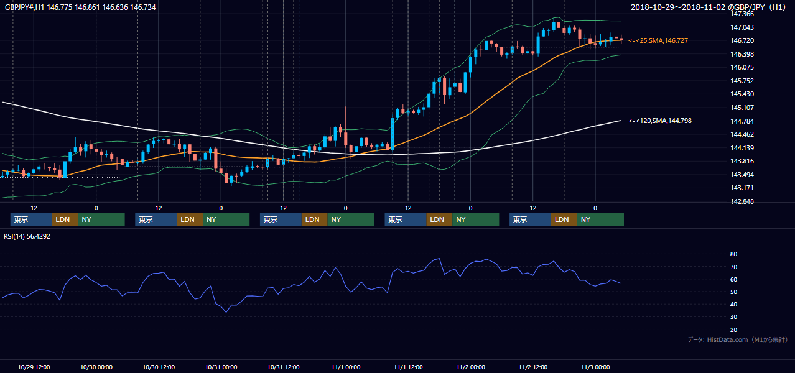Click price axis value 146.398
Image resolution: width=795 pixels, height=373 pixels.
(x=742, y=54)
